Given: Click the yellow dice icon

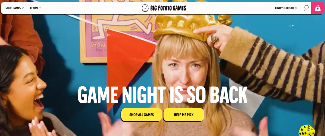Looking at the screenshot, I should pos(307,130).
